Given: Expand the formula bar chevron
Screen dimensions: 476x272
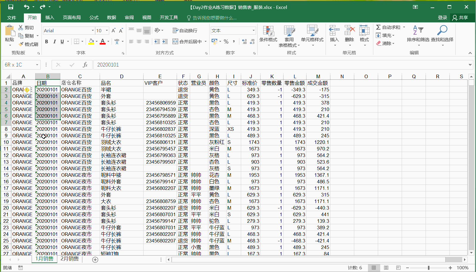Looking at the screenshot, I should [470, 65].
